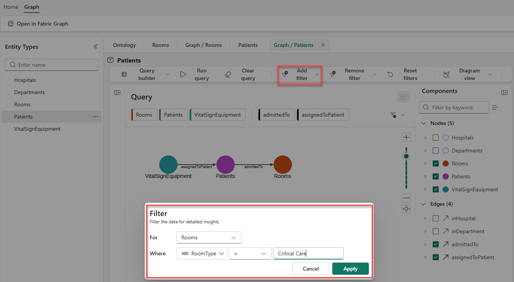Expand the Add filter dropdown arrow

coord(317,74)
